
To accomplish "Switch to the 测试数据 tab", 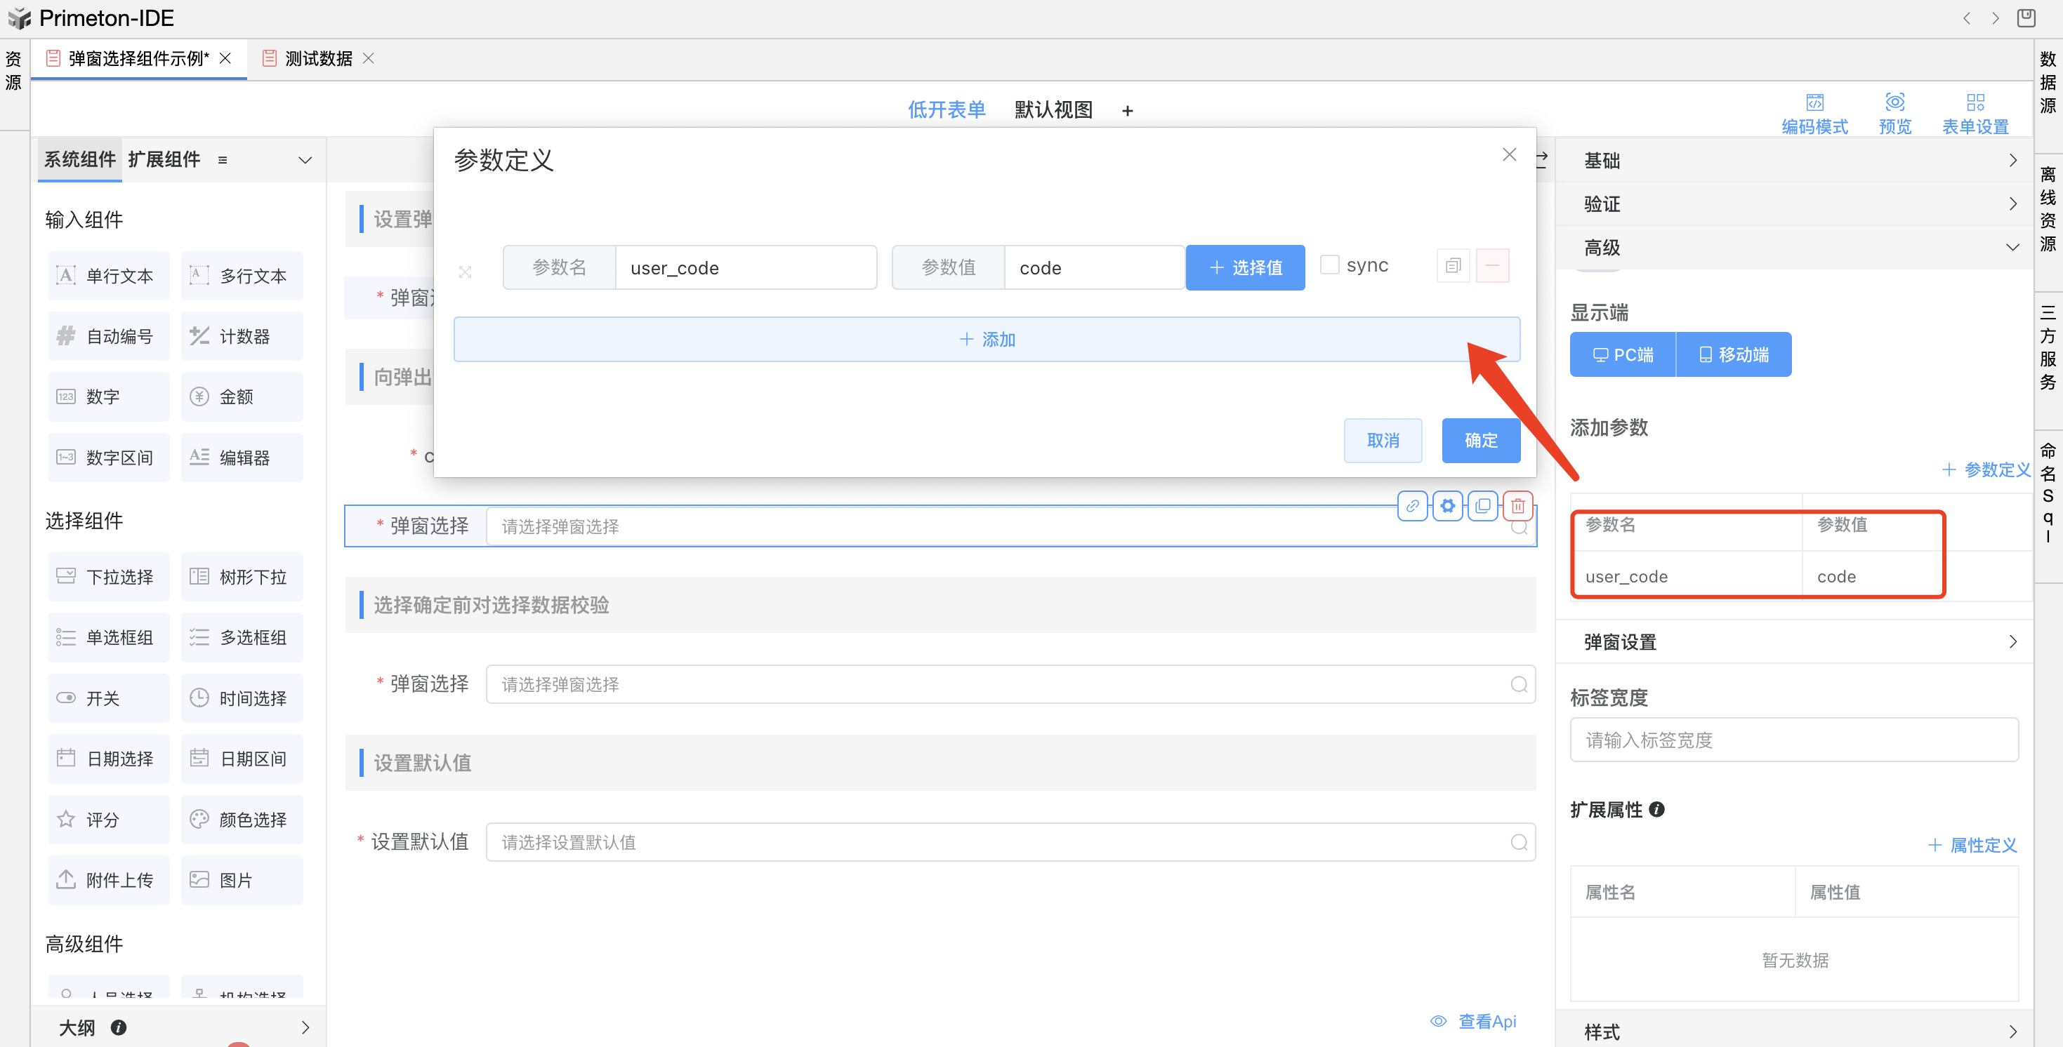I will click(319, 58).
